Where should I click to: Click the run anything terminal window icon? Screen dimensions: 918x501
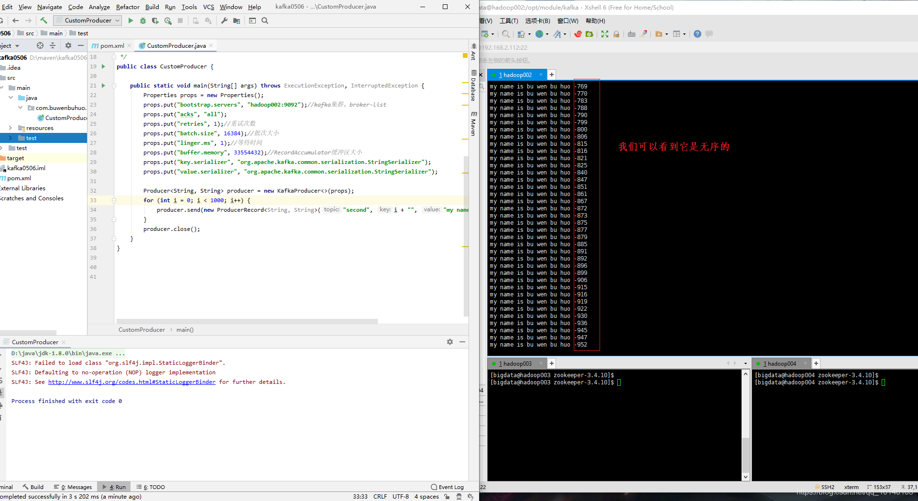click(252, 21)
